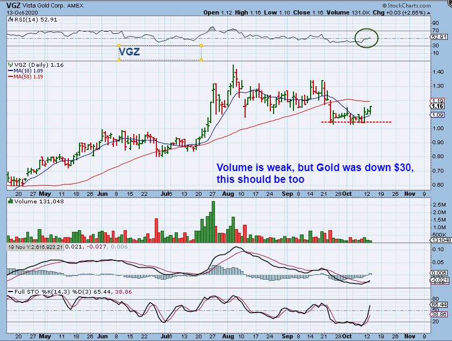Click the 2.5M volume axis label
Image resolution: width=452 pixels, height=341 pixels.
point(439,205)
